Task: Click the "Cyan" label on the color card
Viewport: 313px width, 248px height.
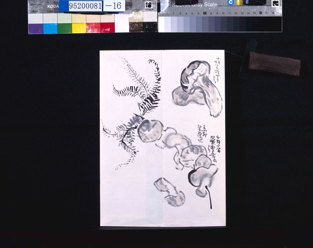Action: pos(50,11)
